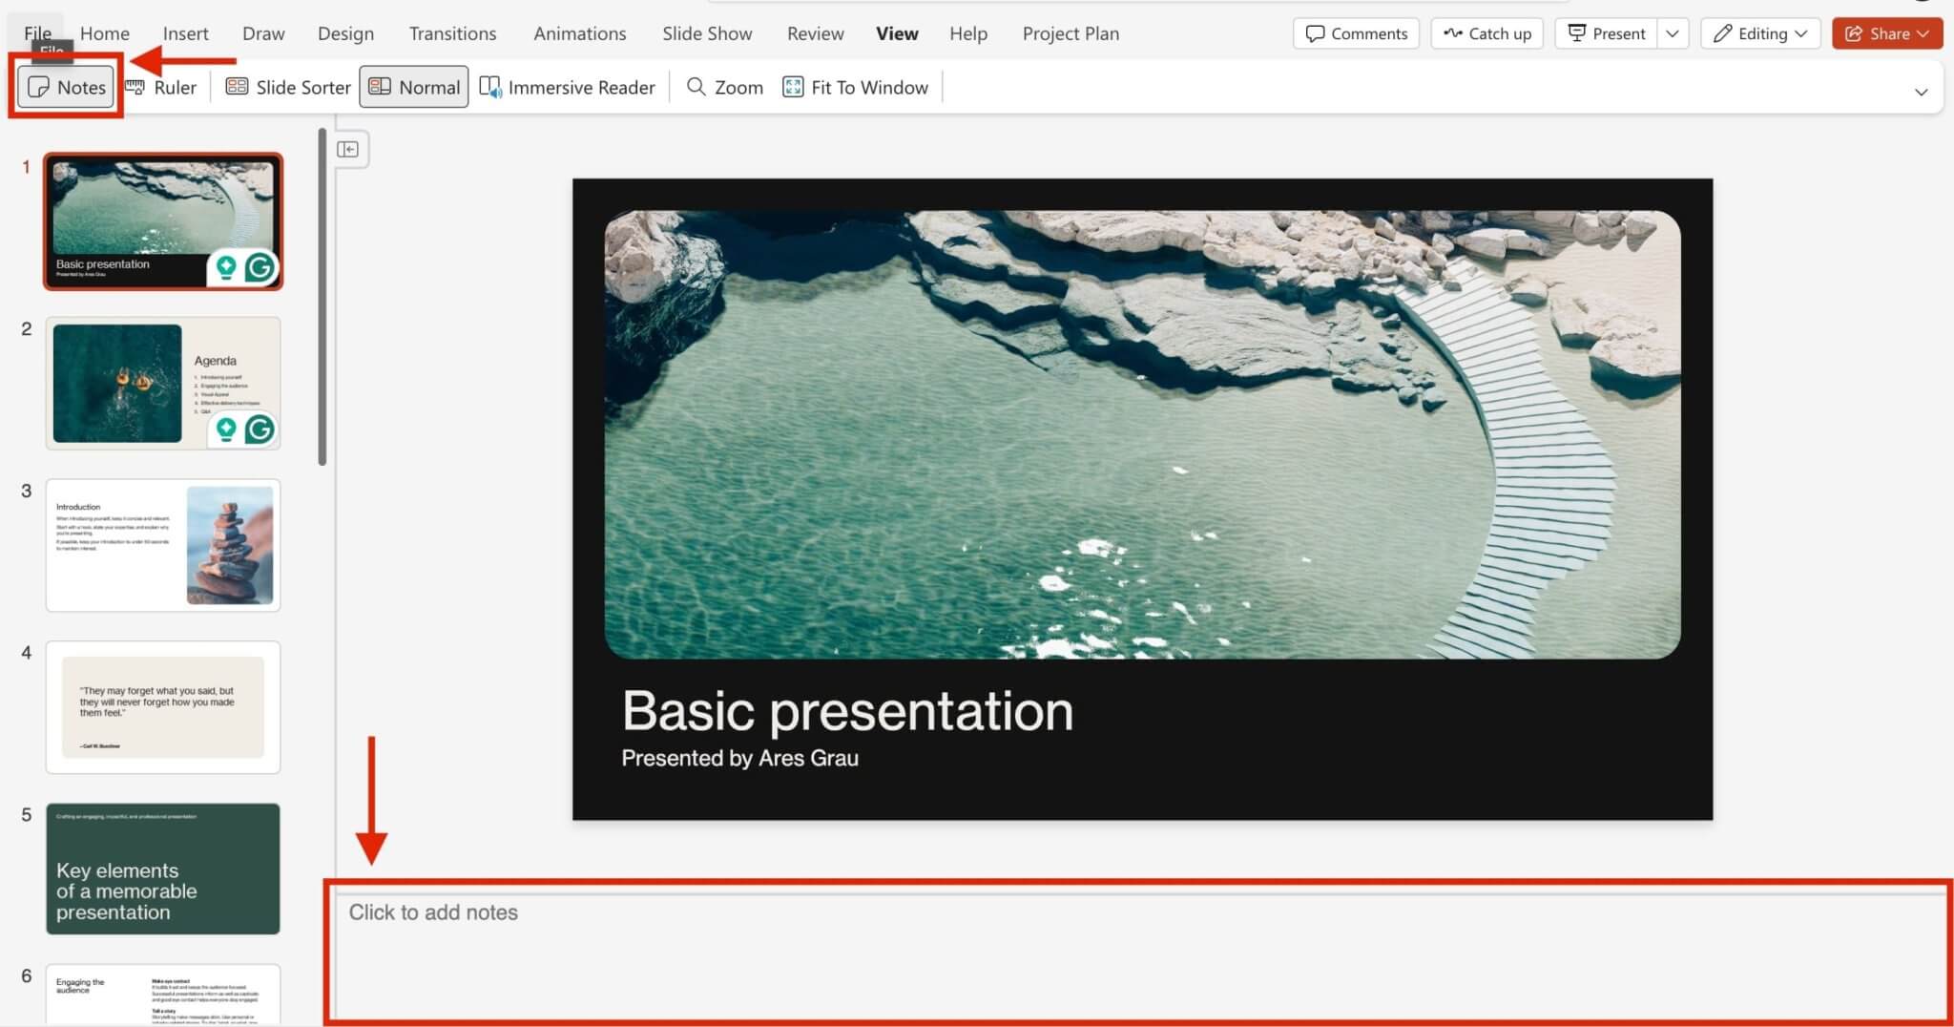The image size is (1954, 1027).
Task: Click Fit To Window
Action: point(854,86)
